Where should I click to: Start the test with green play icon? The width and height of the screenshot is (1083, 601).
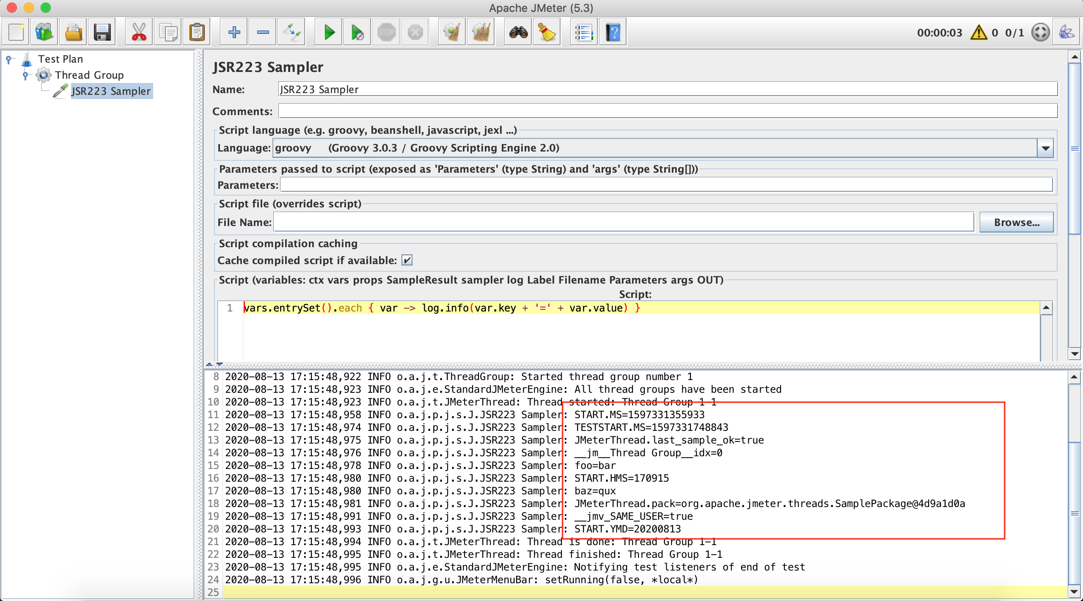click(x=329, y=32)
